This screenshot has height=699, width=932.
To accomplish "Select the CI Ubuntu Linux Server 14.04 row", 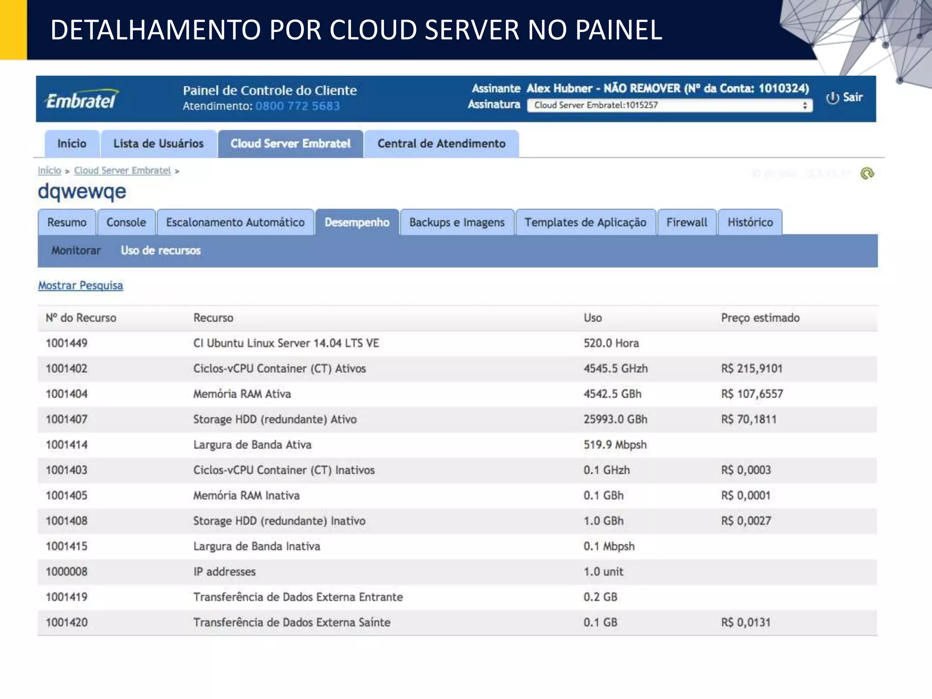I will point(457,343).
